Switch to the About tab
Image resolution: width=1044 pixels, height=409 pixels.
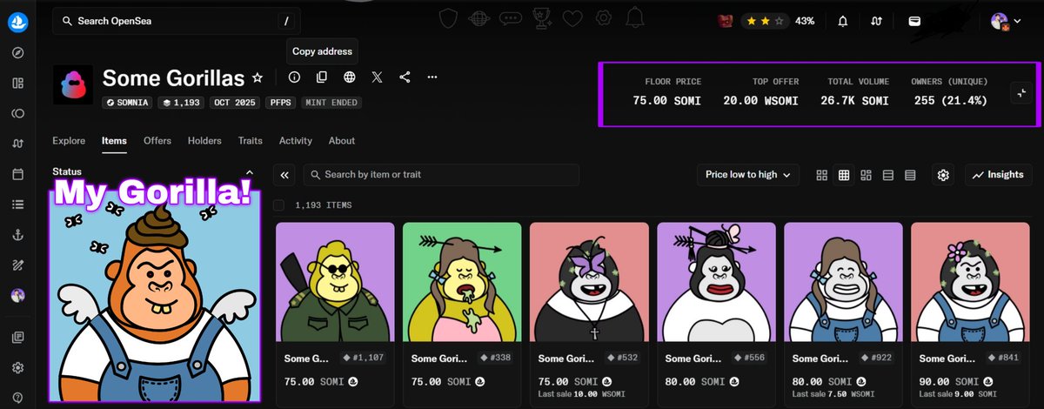coord(342,141)
